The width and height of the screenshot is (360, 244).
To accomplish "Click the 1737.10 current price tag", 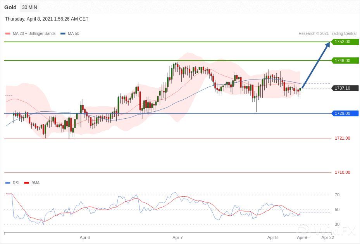I will pyautogui.click(x=344, y=88).
